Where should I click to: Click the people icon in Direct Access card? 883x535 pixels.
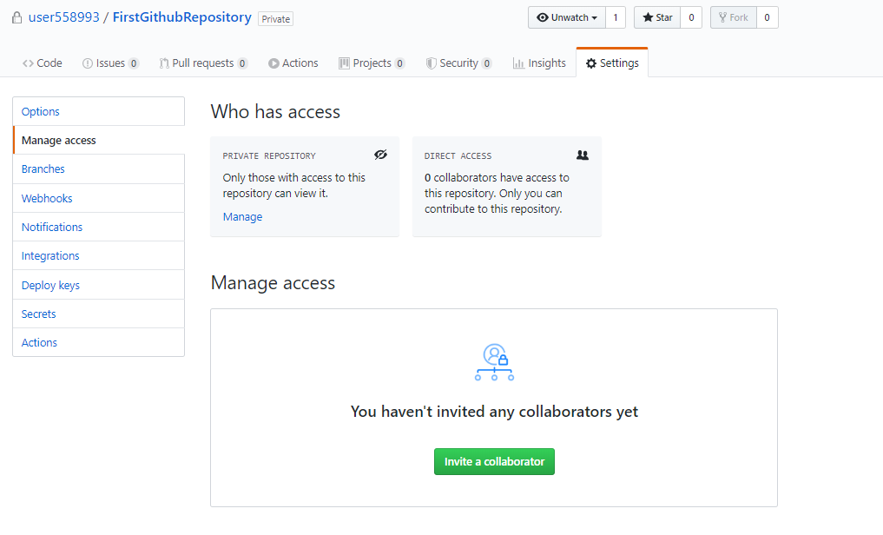(x=583, y=155)
